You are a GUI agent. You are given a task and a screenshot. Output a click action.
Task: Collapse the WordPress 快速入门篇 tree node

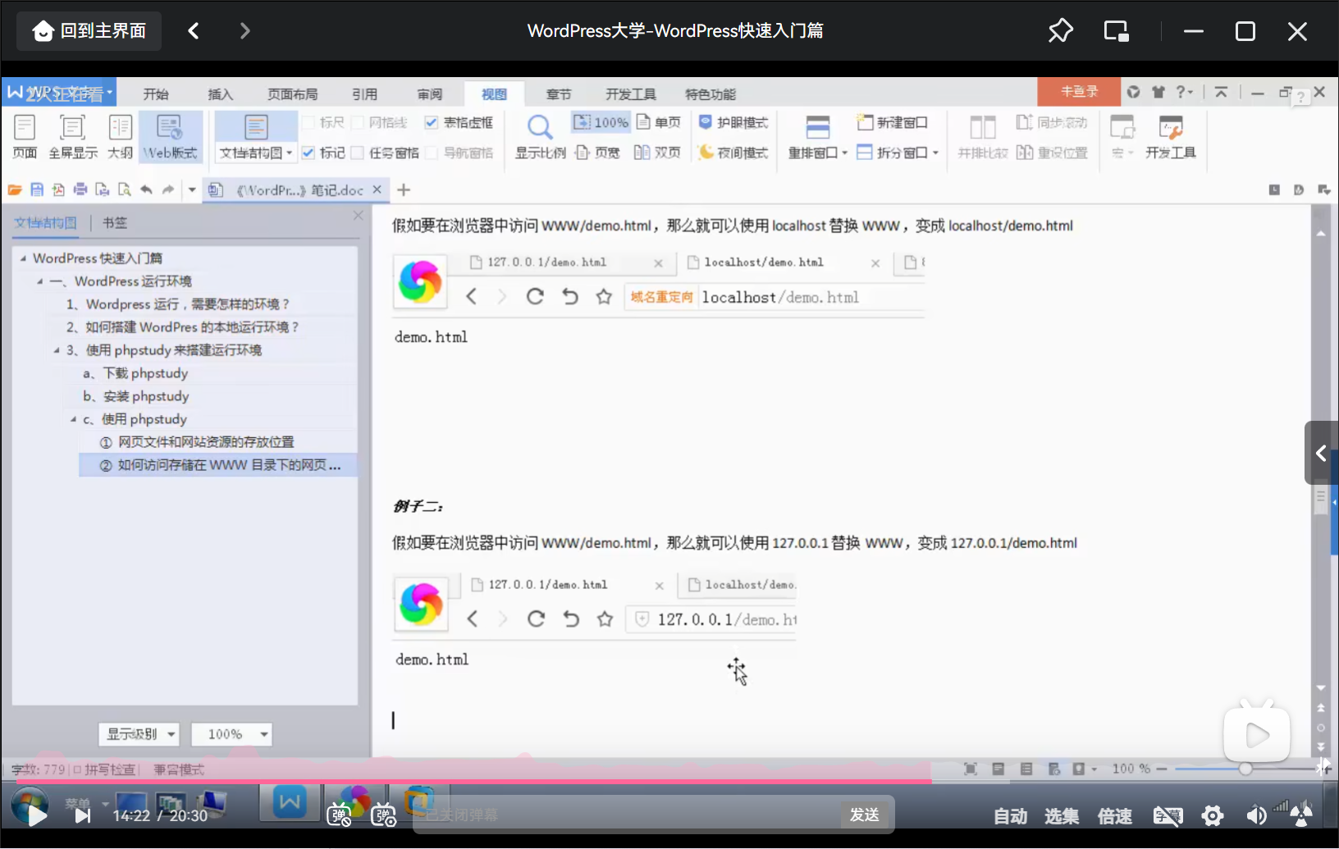[x=23, y=258]
